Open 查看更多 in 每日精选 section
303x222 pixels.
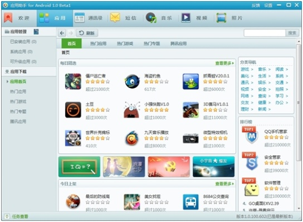[224, 63]
